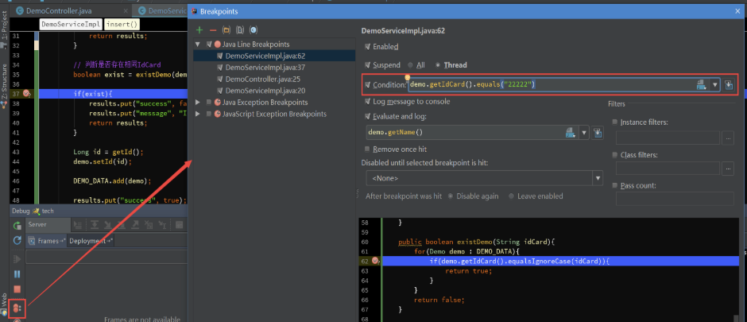
Task: Expand Condition editor to multiline
Action: tap(729, 85)
